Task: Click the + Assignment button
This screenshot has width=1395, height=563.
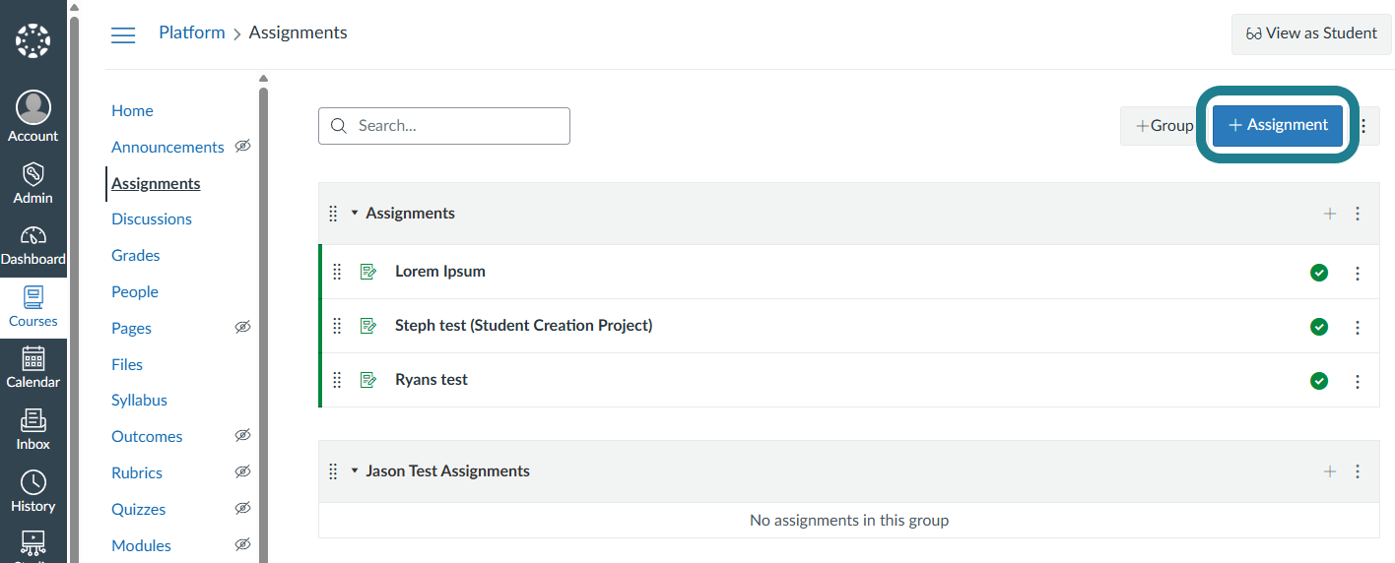Action: click(1278, 125)
